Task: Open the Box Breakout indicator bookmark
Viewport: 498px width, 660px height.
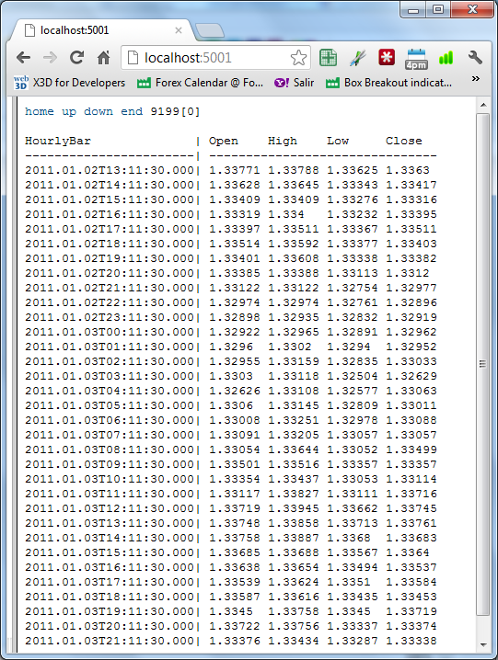Action: (388, 83)
